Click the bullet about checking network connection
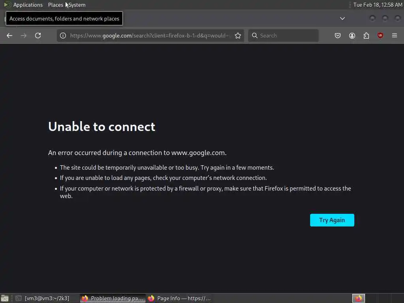This screenshot has height=303, width=404. (163, 178)
